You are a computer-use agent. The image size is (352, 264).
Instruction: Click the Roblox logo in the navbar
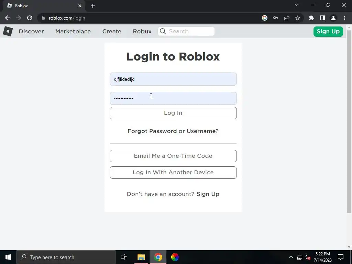point(8,31)
